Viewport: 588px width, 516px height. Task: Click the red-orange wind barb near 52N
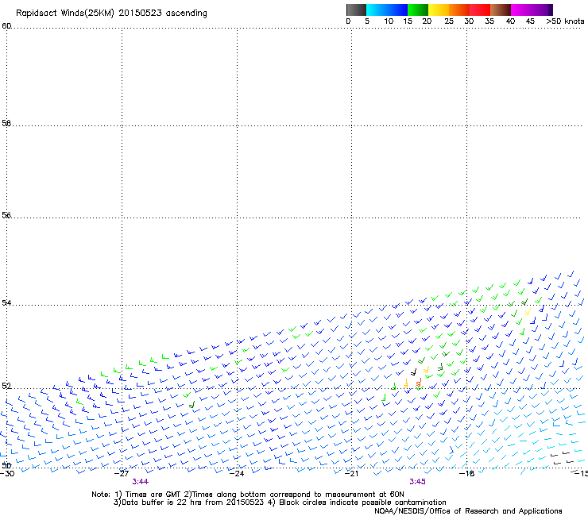coord(419,383)
